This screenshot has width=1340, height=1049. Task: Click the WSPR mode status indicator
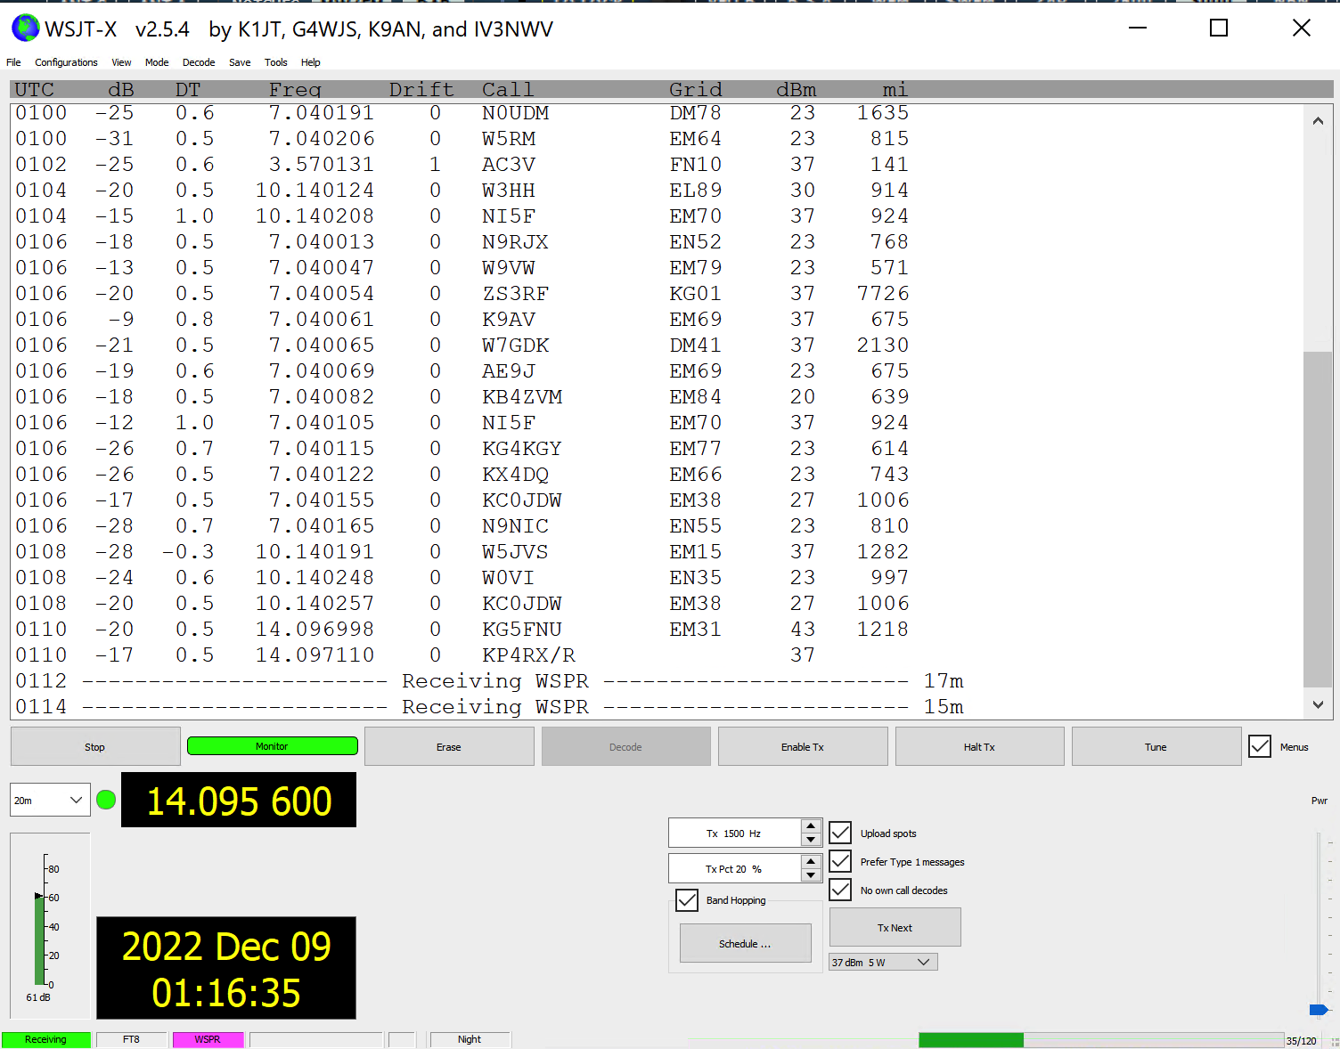(x=208, y=1039)
